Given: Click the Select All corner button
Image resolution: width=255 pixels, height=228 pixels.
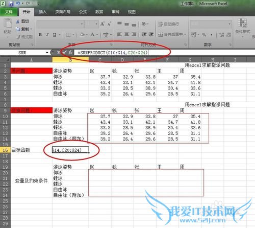Looking at the screenshot, I should click(5, 60).
